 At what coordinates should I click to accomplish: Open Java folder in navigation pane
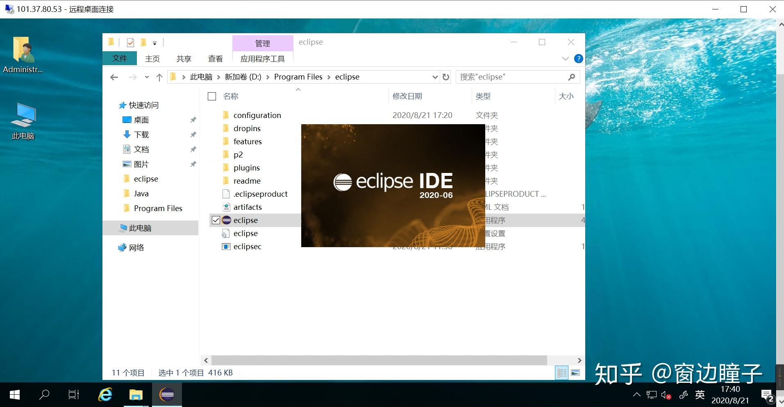[x=141, y=194]
